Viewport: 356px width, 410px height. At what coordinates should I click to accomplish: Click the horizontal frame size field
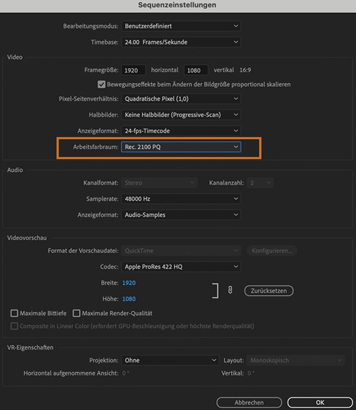(x=134, y=70)
